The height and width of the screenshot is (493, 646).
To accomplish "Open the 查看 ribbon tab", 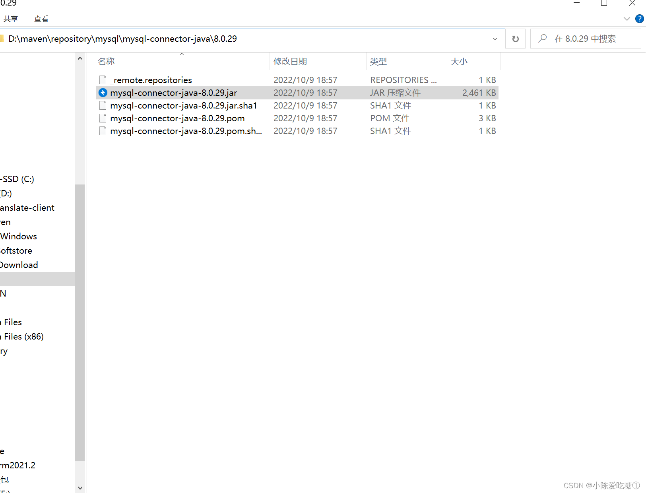I will 41,19.
